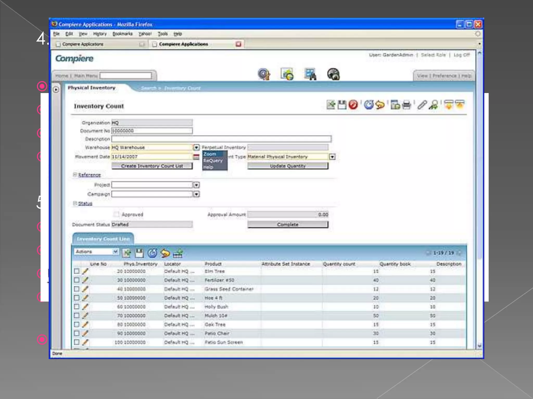Image resolution: width=533 pixels, height=399 pixels.
Task: Click the yellow Undo arrow in Inventory Count toolbar
Action: pos(380,105)
